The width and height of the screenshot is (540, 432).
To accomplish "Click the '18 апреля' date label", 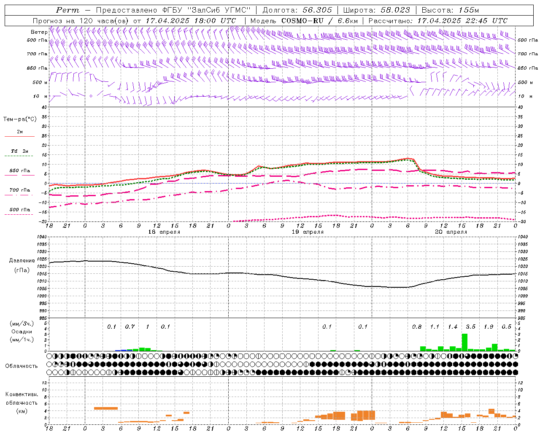I will click(164, 232).
